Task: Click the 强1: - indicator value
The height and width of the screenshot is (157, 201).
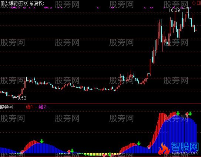Action: tap(31, 107)
